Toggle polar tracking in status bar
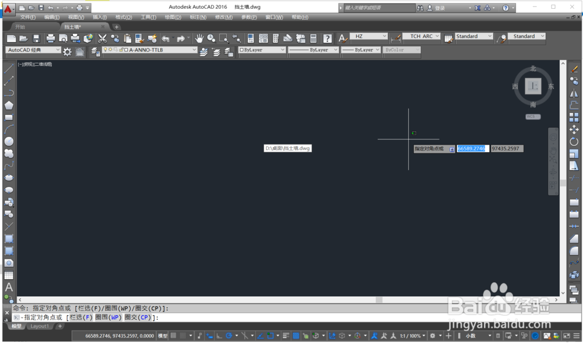 [229, 335]
